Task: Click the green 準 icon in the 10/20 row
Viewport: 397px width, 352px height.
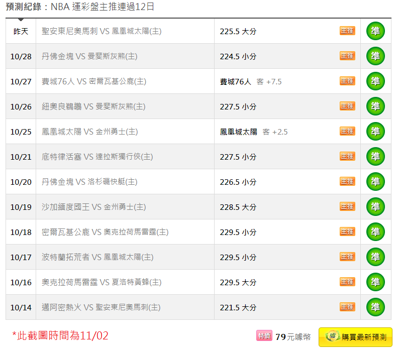Action: 375,181
